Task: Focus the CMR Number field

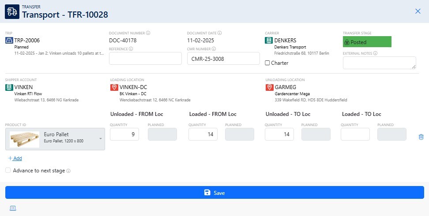Action: tap(223, 59)
